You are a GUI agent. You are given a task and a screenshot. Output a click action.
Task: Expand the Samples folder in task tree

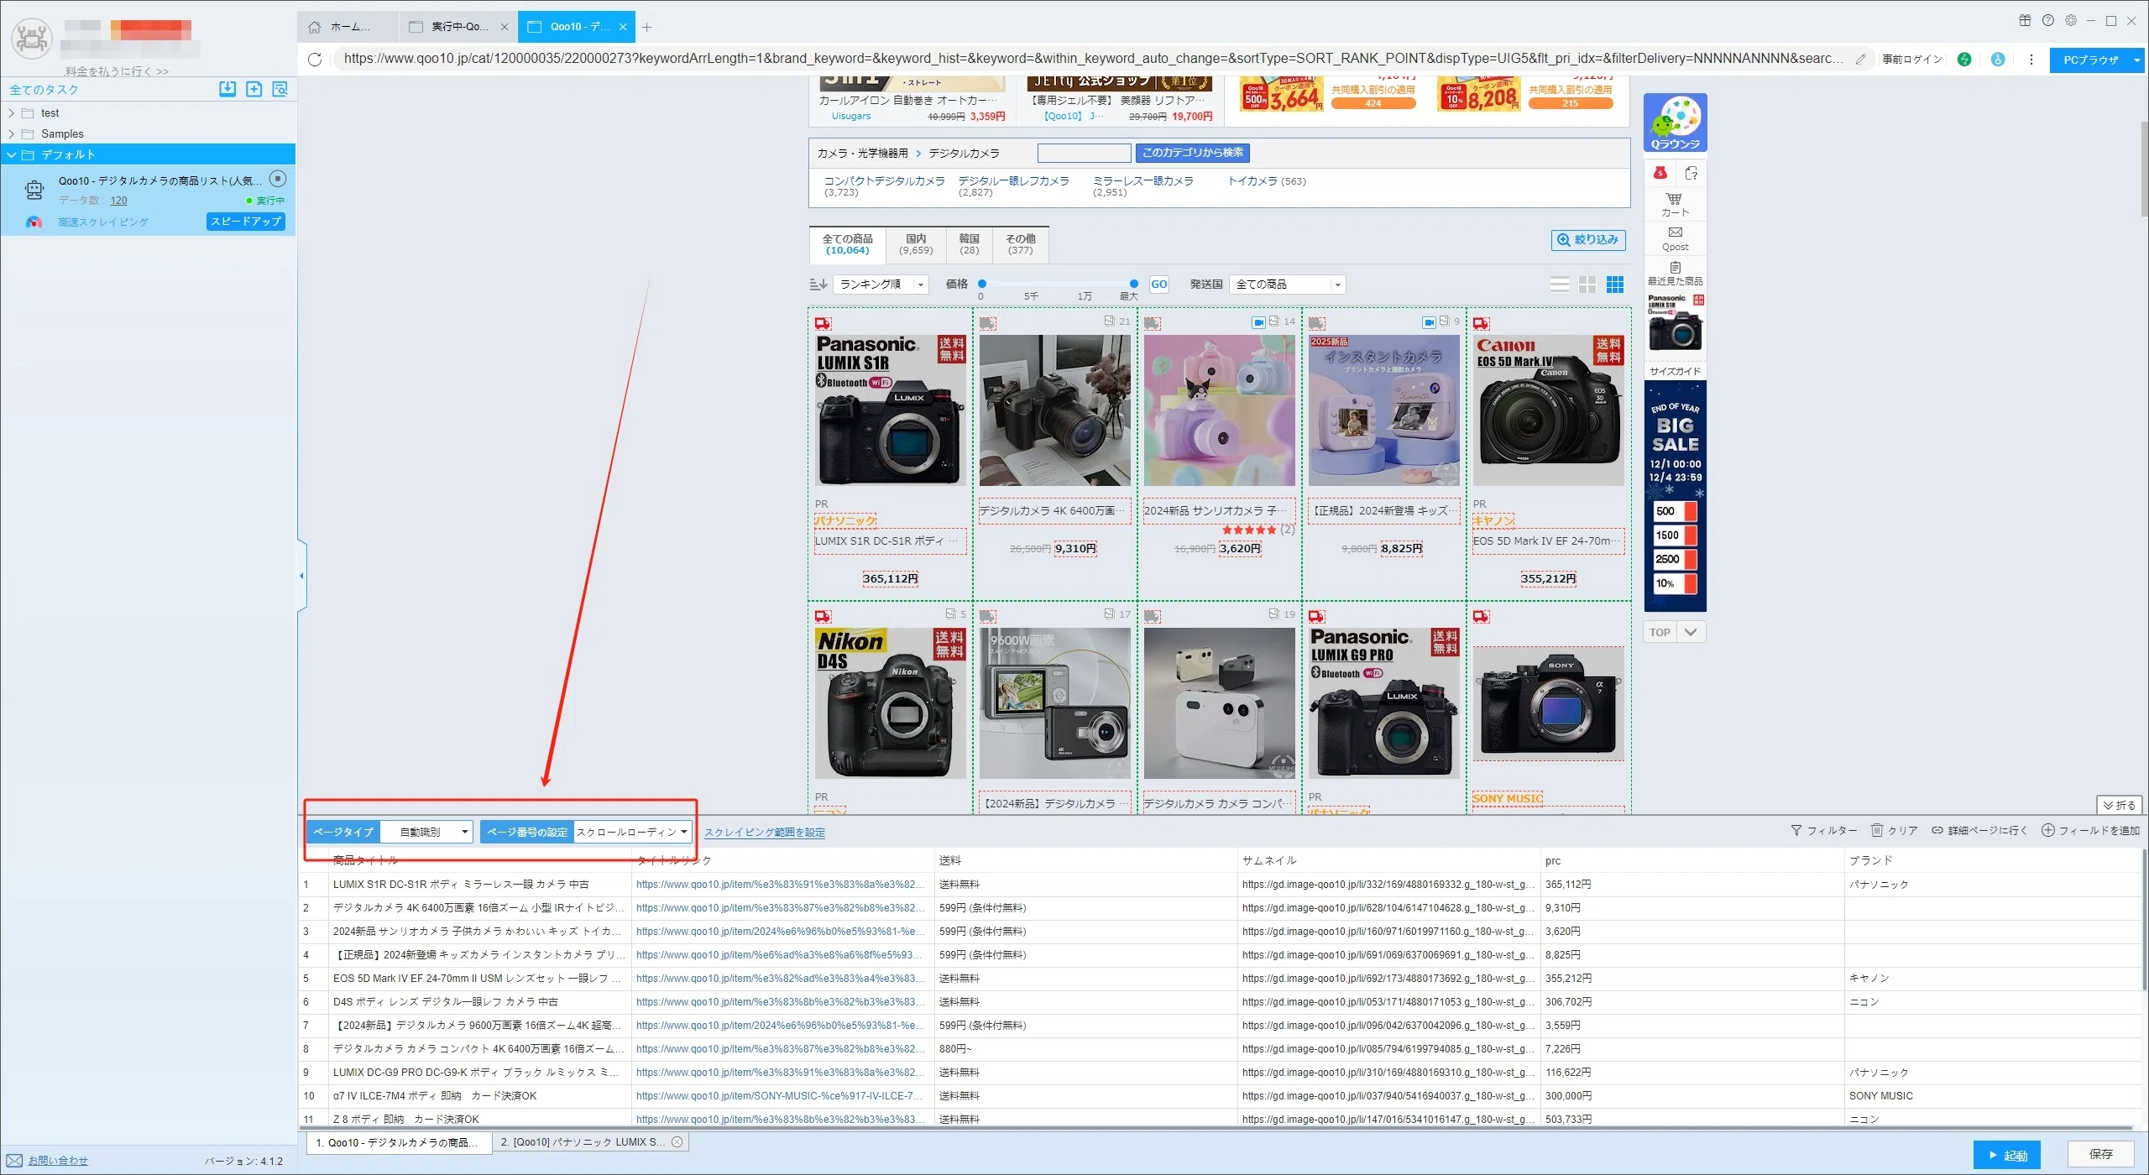(x=11, y=133)
